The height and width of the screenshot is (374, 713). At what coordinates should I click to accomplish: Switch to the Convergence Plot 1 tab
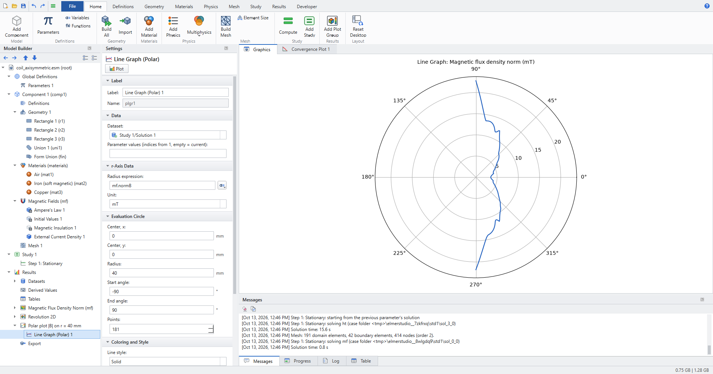(x=307, y=49)
